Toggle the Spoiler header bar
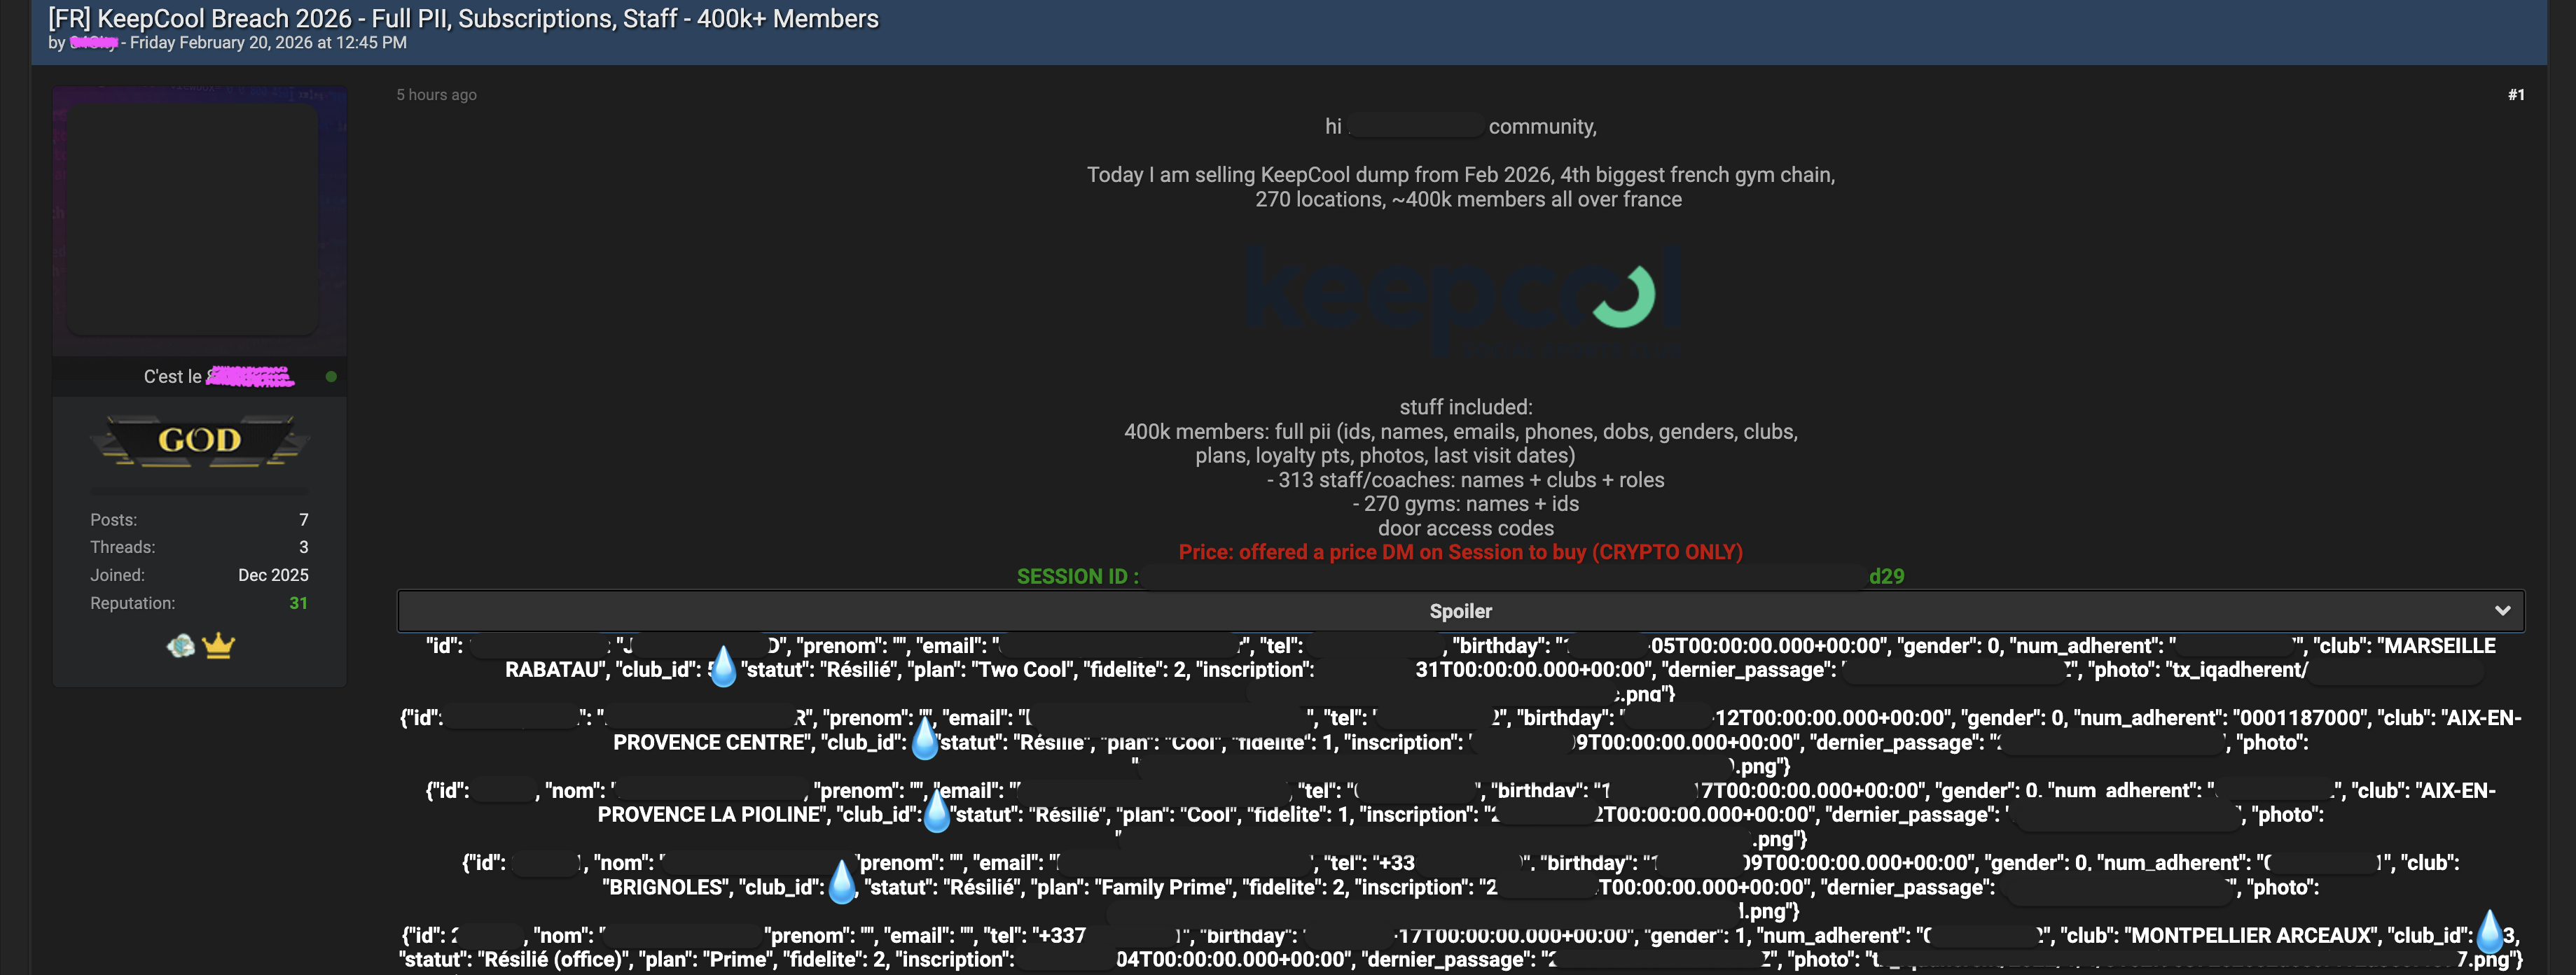 1460,610
